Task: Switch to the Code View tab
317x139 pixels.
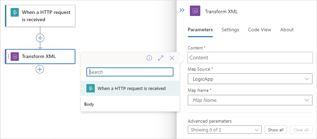Action: [x=260, y=30]
